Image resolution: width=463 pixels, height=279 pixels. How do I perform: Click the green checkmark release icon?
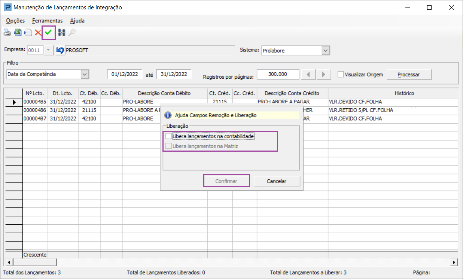click(x=48, y=33)
